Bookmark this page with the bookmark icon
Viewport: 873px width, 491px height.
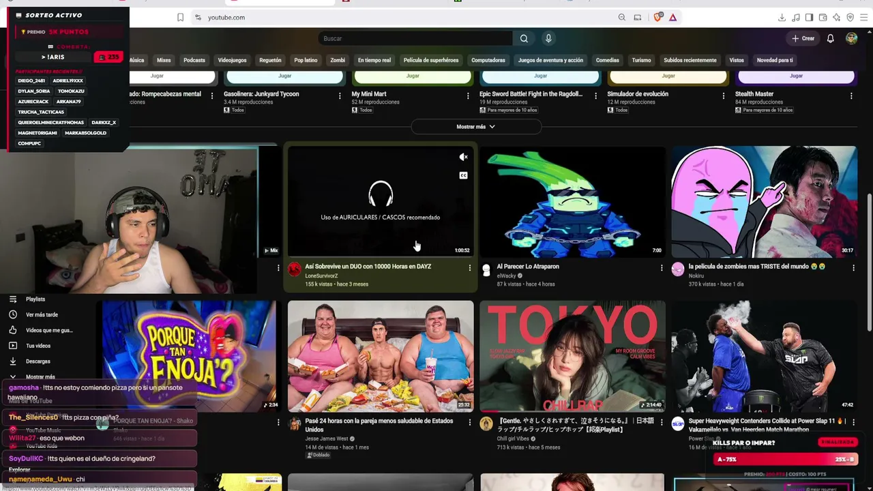180,17
